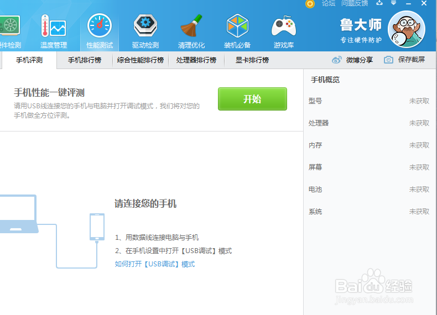The height and width of the screenshot is (315, 437).
Task: Open 装机必备 cube icon
Action: point(237,25)
